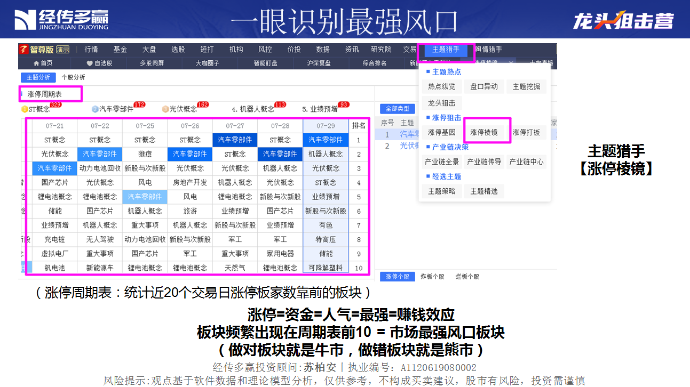Click the 智尊版 logo icon
This screenshot has height=387, width=690.
click(x=23, y=50)
